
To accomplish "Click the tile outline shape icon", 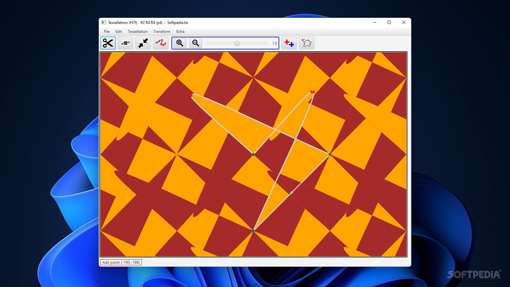I will [x=307, y=43].
